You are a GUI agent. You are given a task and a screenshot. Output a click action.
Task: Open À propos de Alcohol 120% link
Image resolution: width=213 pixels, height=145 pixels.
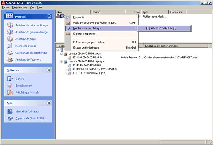(x=31, y=118)
